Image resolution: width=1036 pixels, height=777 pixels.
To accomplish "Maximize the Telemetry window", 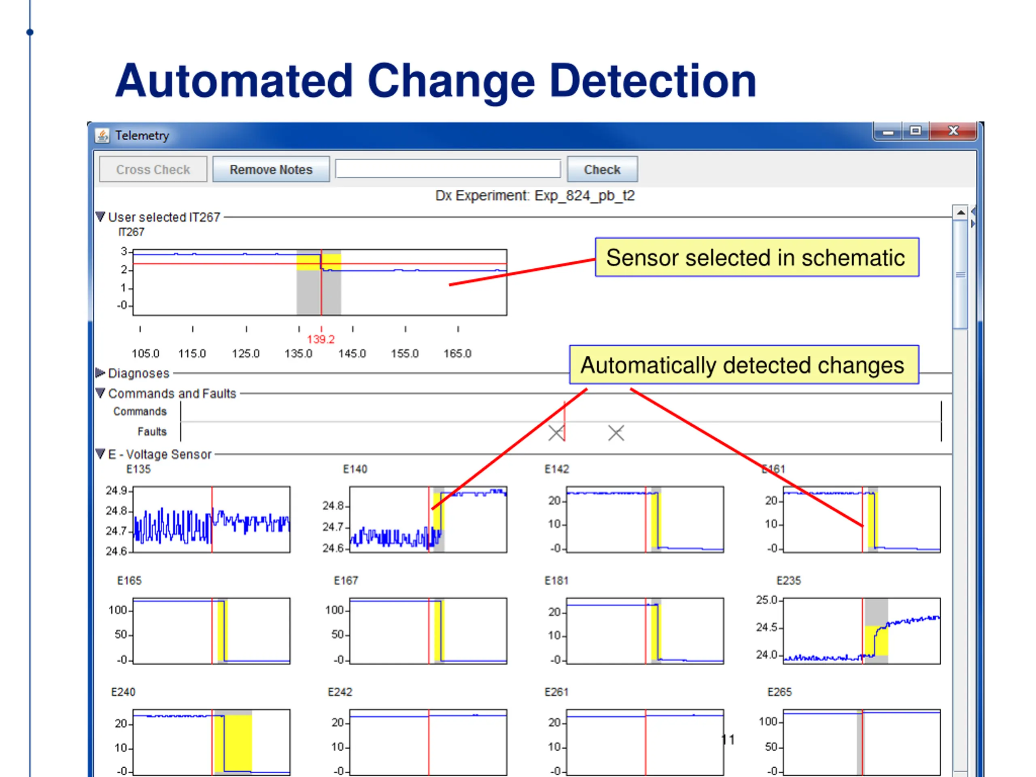I will point(916,131).
